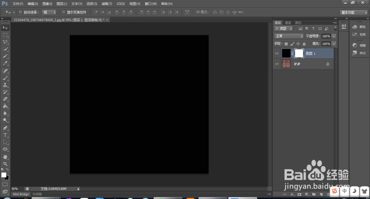Create a new adjustment layer
370x199 pixels.
coord(306,194)
